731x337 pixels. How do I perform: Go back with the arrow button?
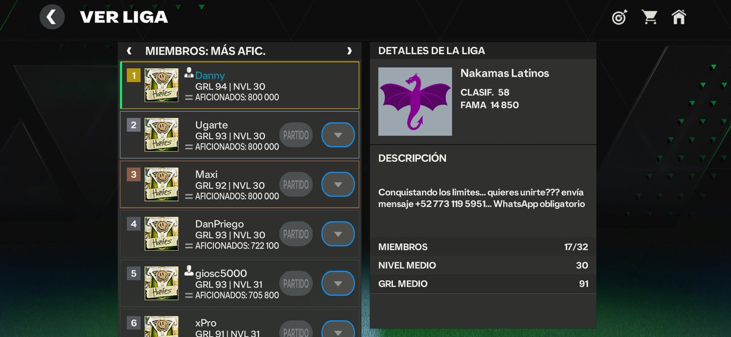pos(52,17)
